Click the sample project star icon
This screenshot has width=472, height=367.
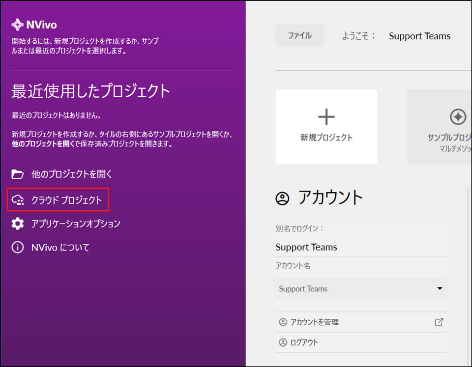458,117
